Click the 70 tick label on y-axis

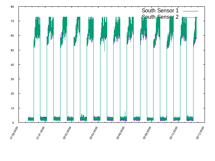click(x=12, y=21)
